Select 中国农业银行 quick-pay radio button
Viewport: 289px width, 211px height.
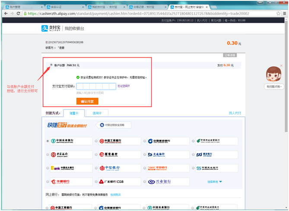pyautogui.click(x=48, y=141)
